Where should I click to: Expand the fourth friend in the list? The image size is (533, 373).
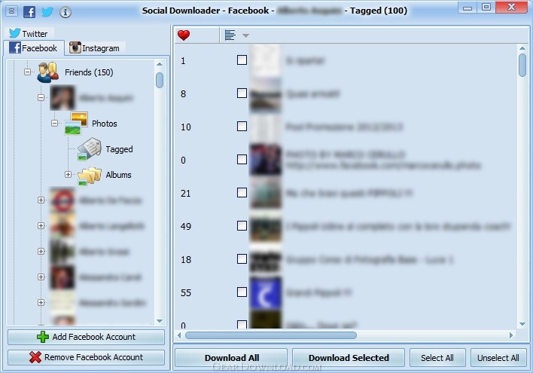[x=41, y=251]
